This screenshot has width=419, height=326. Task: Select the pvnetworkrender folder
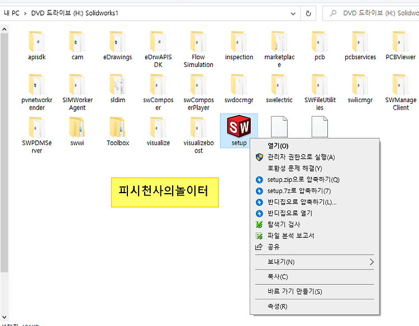click(37, 92)
